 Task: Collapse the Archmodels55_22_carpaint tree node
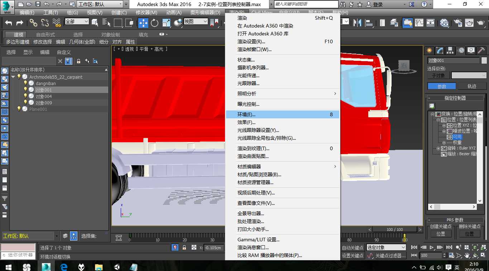[13, 77]
